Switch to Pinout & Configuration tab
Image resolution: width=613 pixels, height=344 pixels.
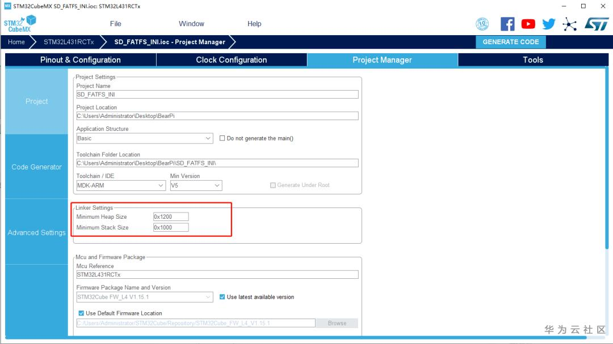tap(81, 60)
